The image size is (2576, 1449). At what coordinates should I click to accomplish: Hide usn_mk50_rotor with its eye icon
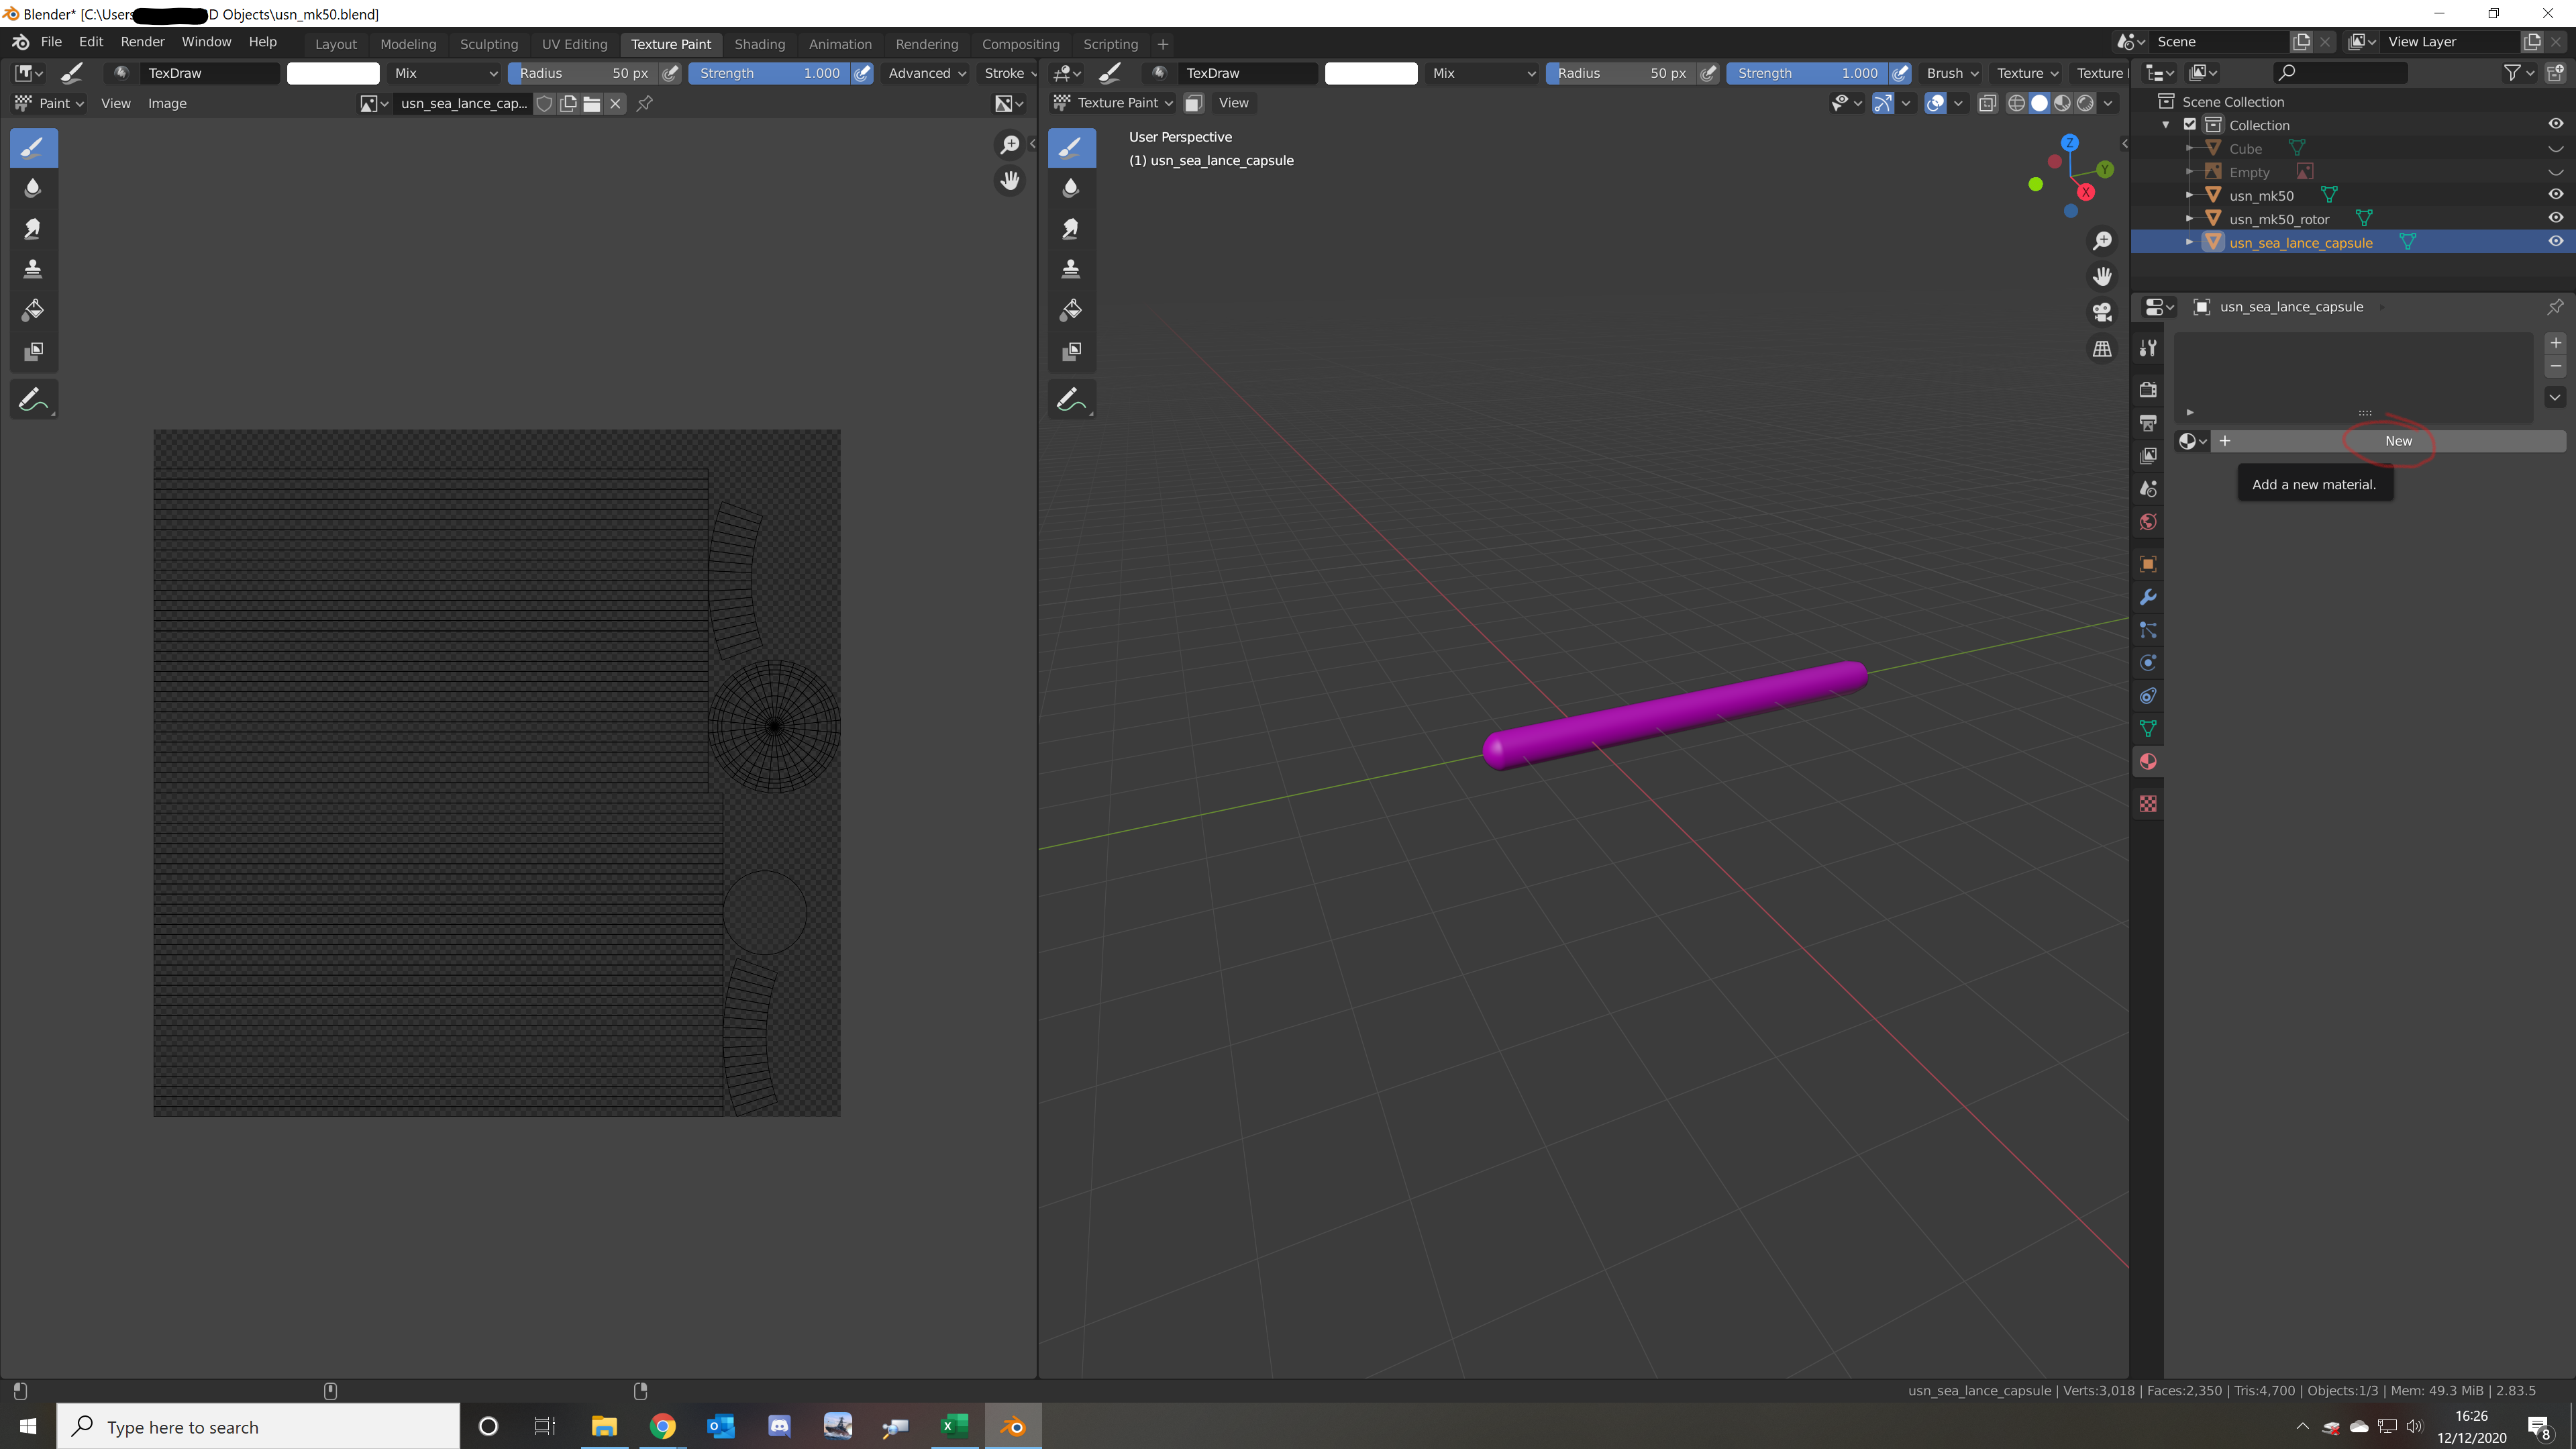click(x=2555, y=218)
